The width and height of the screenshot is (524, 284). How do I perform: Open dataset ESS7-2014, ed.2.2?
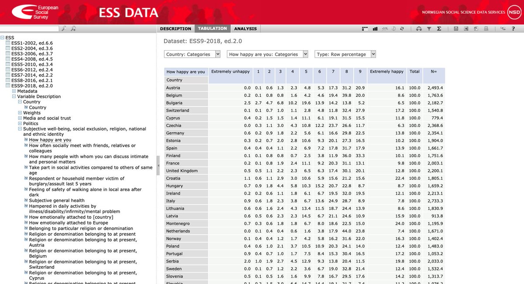click(32, 75)
